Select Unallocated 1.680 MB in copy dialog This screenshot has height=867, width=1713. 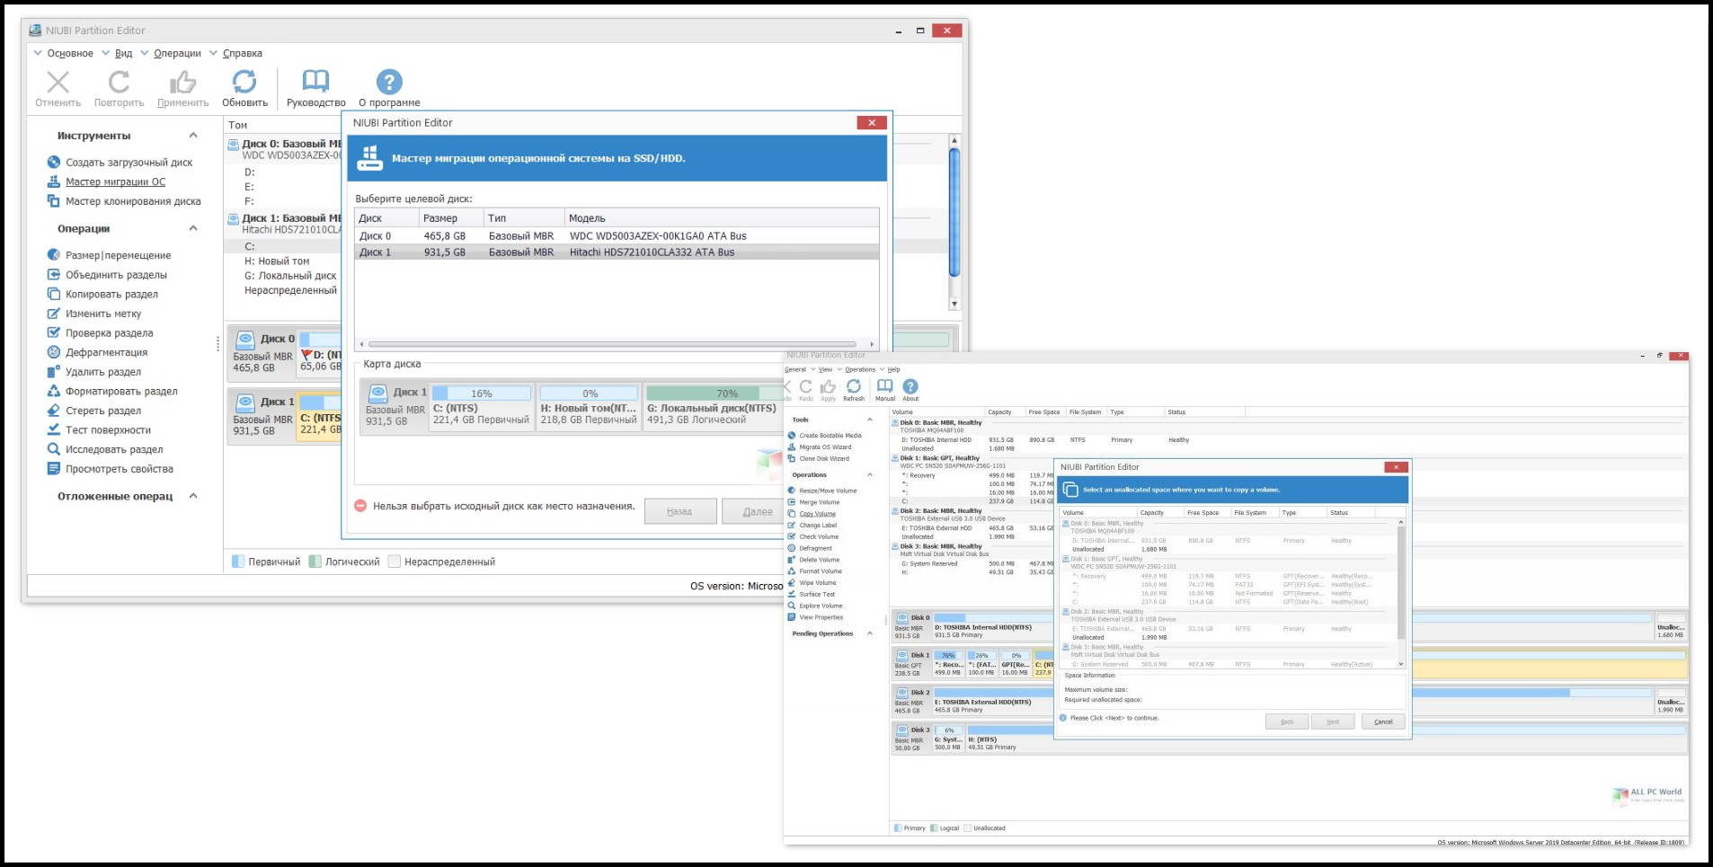pyautogui.click(x=1229, y=549)
